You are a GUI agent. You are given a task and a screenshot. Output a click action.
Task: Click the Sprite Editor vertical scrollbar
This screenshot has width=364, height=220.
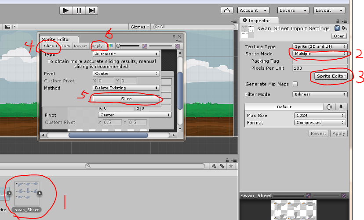pos(180,90)
